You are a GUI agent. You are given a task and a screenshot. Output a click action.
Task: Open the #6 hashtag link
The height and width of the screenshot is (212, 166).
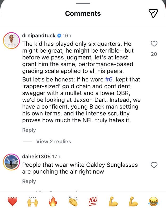(109, 79)
